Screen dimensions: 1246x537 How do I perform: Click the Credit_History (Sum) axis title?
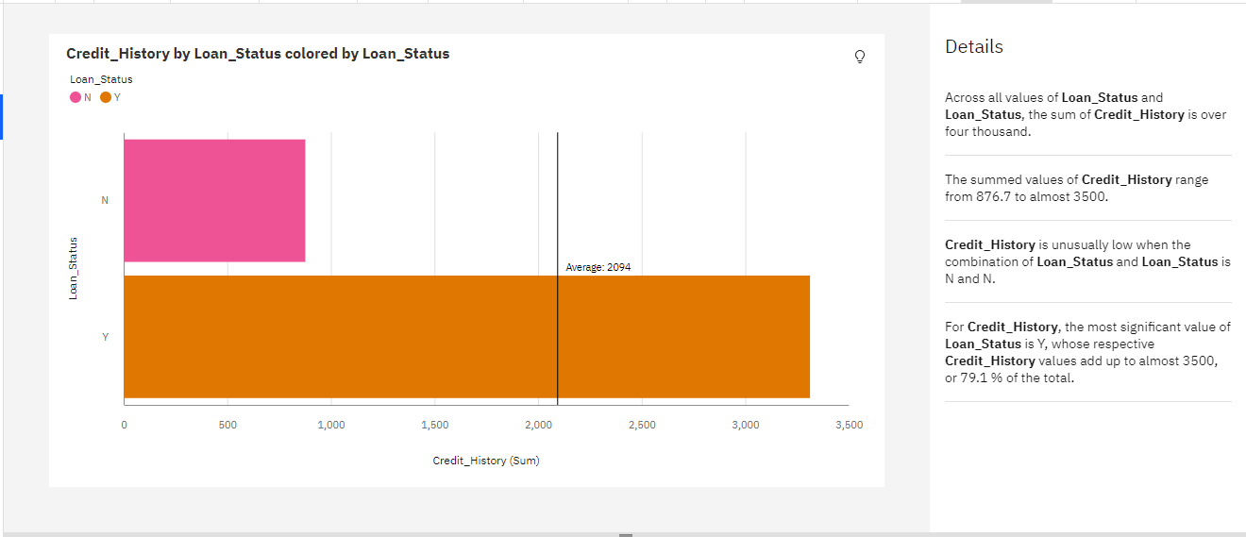tap(486, 461)
